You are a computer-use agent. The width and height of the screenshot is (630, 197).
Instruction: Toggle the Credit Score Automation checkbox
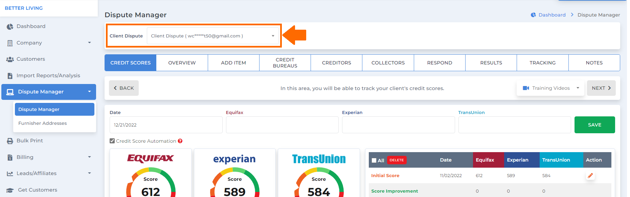coord(112,141)
